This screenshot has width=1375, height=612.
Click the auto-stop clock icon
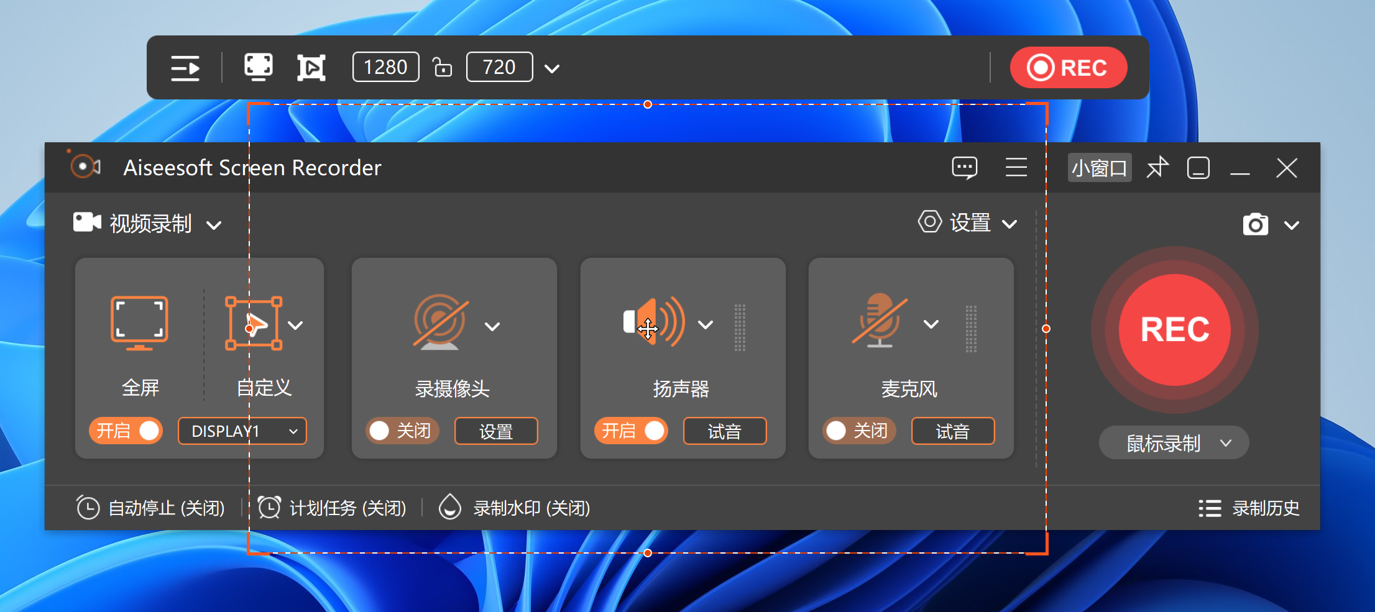coord(88,507)
